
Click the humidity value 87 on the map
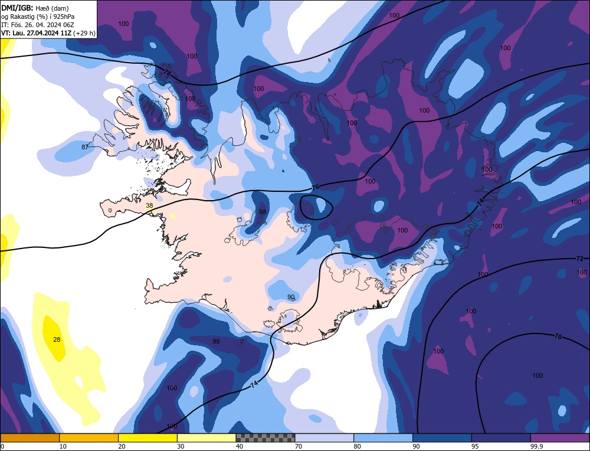pos(85,147)
